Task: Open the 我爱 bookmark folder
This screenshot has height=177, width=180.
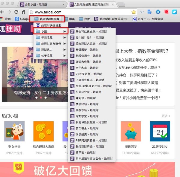Action: pos(84,19)
